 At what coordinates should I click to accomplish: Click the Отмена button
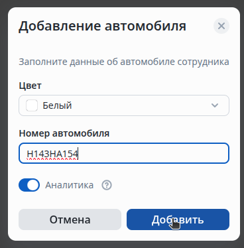tap(70, 219)
